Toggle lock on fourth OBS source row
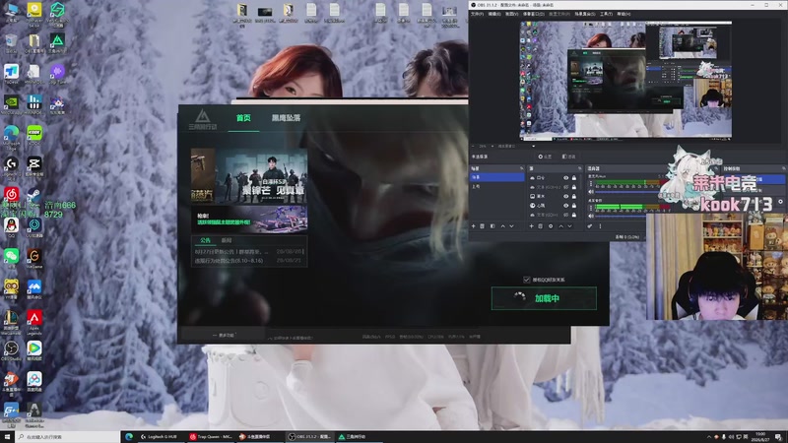 (x=574, y=206)
